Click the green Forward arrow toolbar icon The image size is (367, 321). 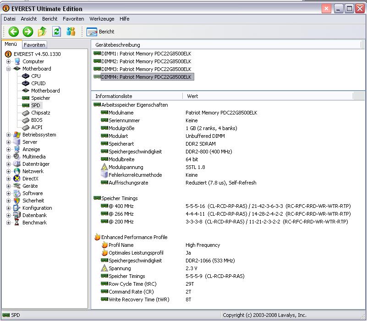tap(28, 32)
